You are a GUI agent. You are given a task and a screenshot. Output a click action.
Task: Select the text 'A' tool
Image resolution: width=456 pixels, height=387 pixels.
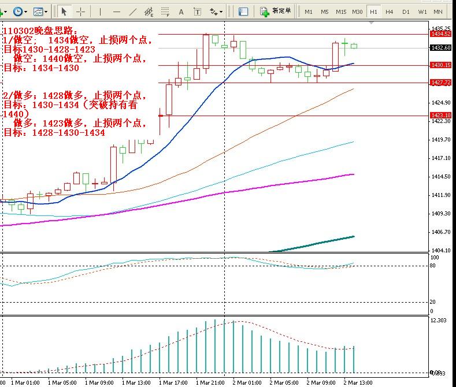coord(181,11)
